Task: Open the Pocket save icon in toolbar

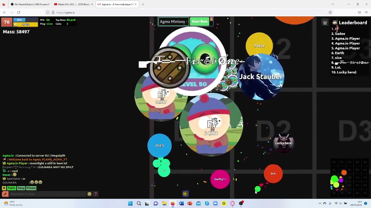Action: click(x=359, y=12)
